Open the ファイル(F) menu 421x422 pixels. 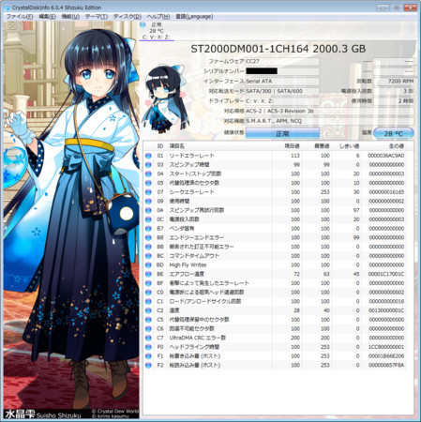(x=20, y=17)
